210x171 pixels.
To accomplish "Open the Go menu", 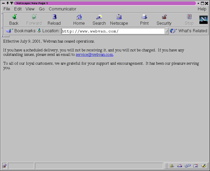I will [42, 9].
